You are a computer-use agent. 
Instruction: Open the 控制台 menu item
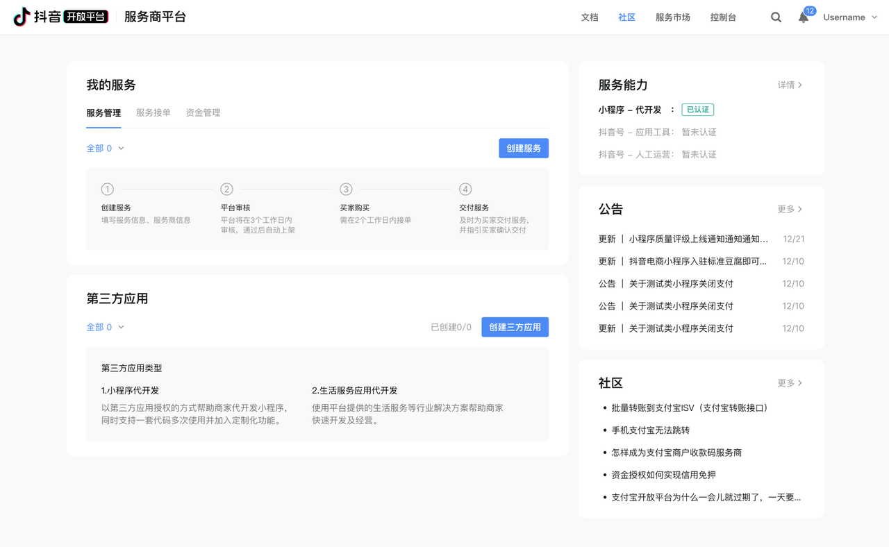(x=722, y=17)
